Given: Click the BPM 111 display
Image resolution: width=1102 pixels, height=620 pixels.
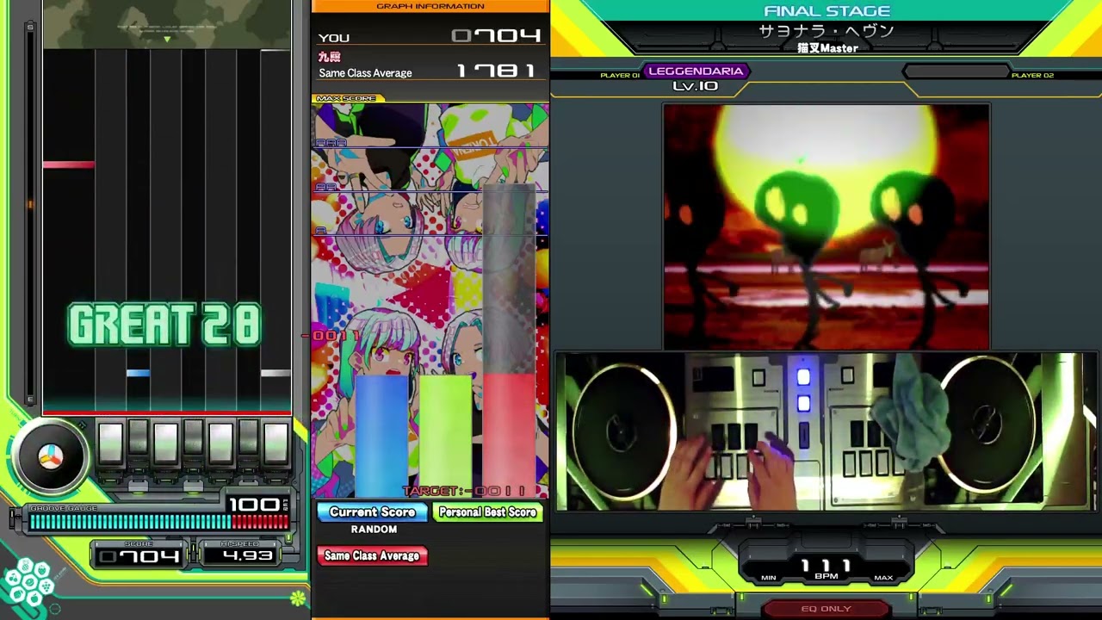Looking at the screenshot, I should [826, 566].
